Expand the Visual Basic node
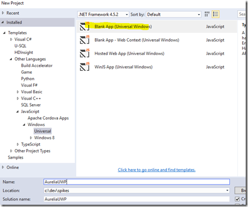Viewport: 248px width, 207px height. 18,92
